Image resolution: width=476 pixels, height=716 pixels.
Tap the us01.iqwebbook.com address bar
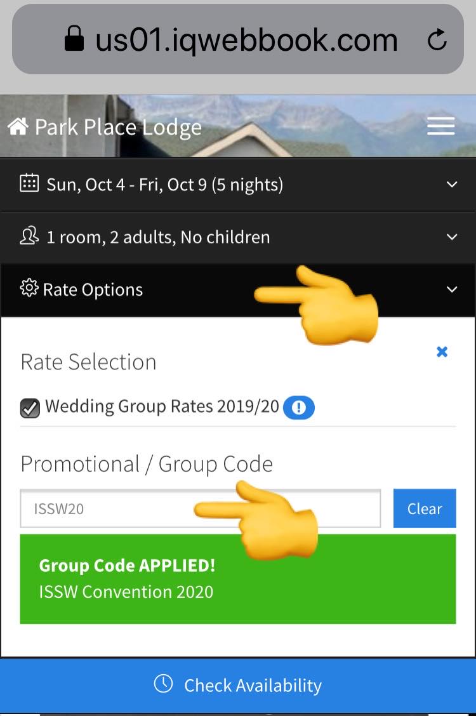click(238, 39)
